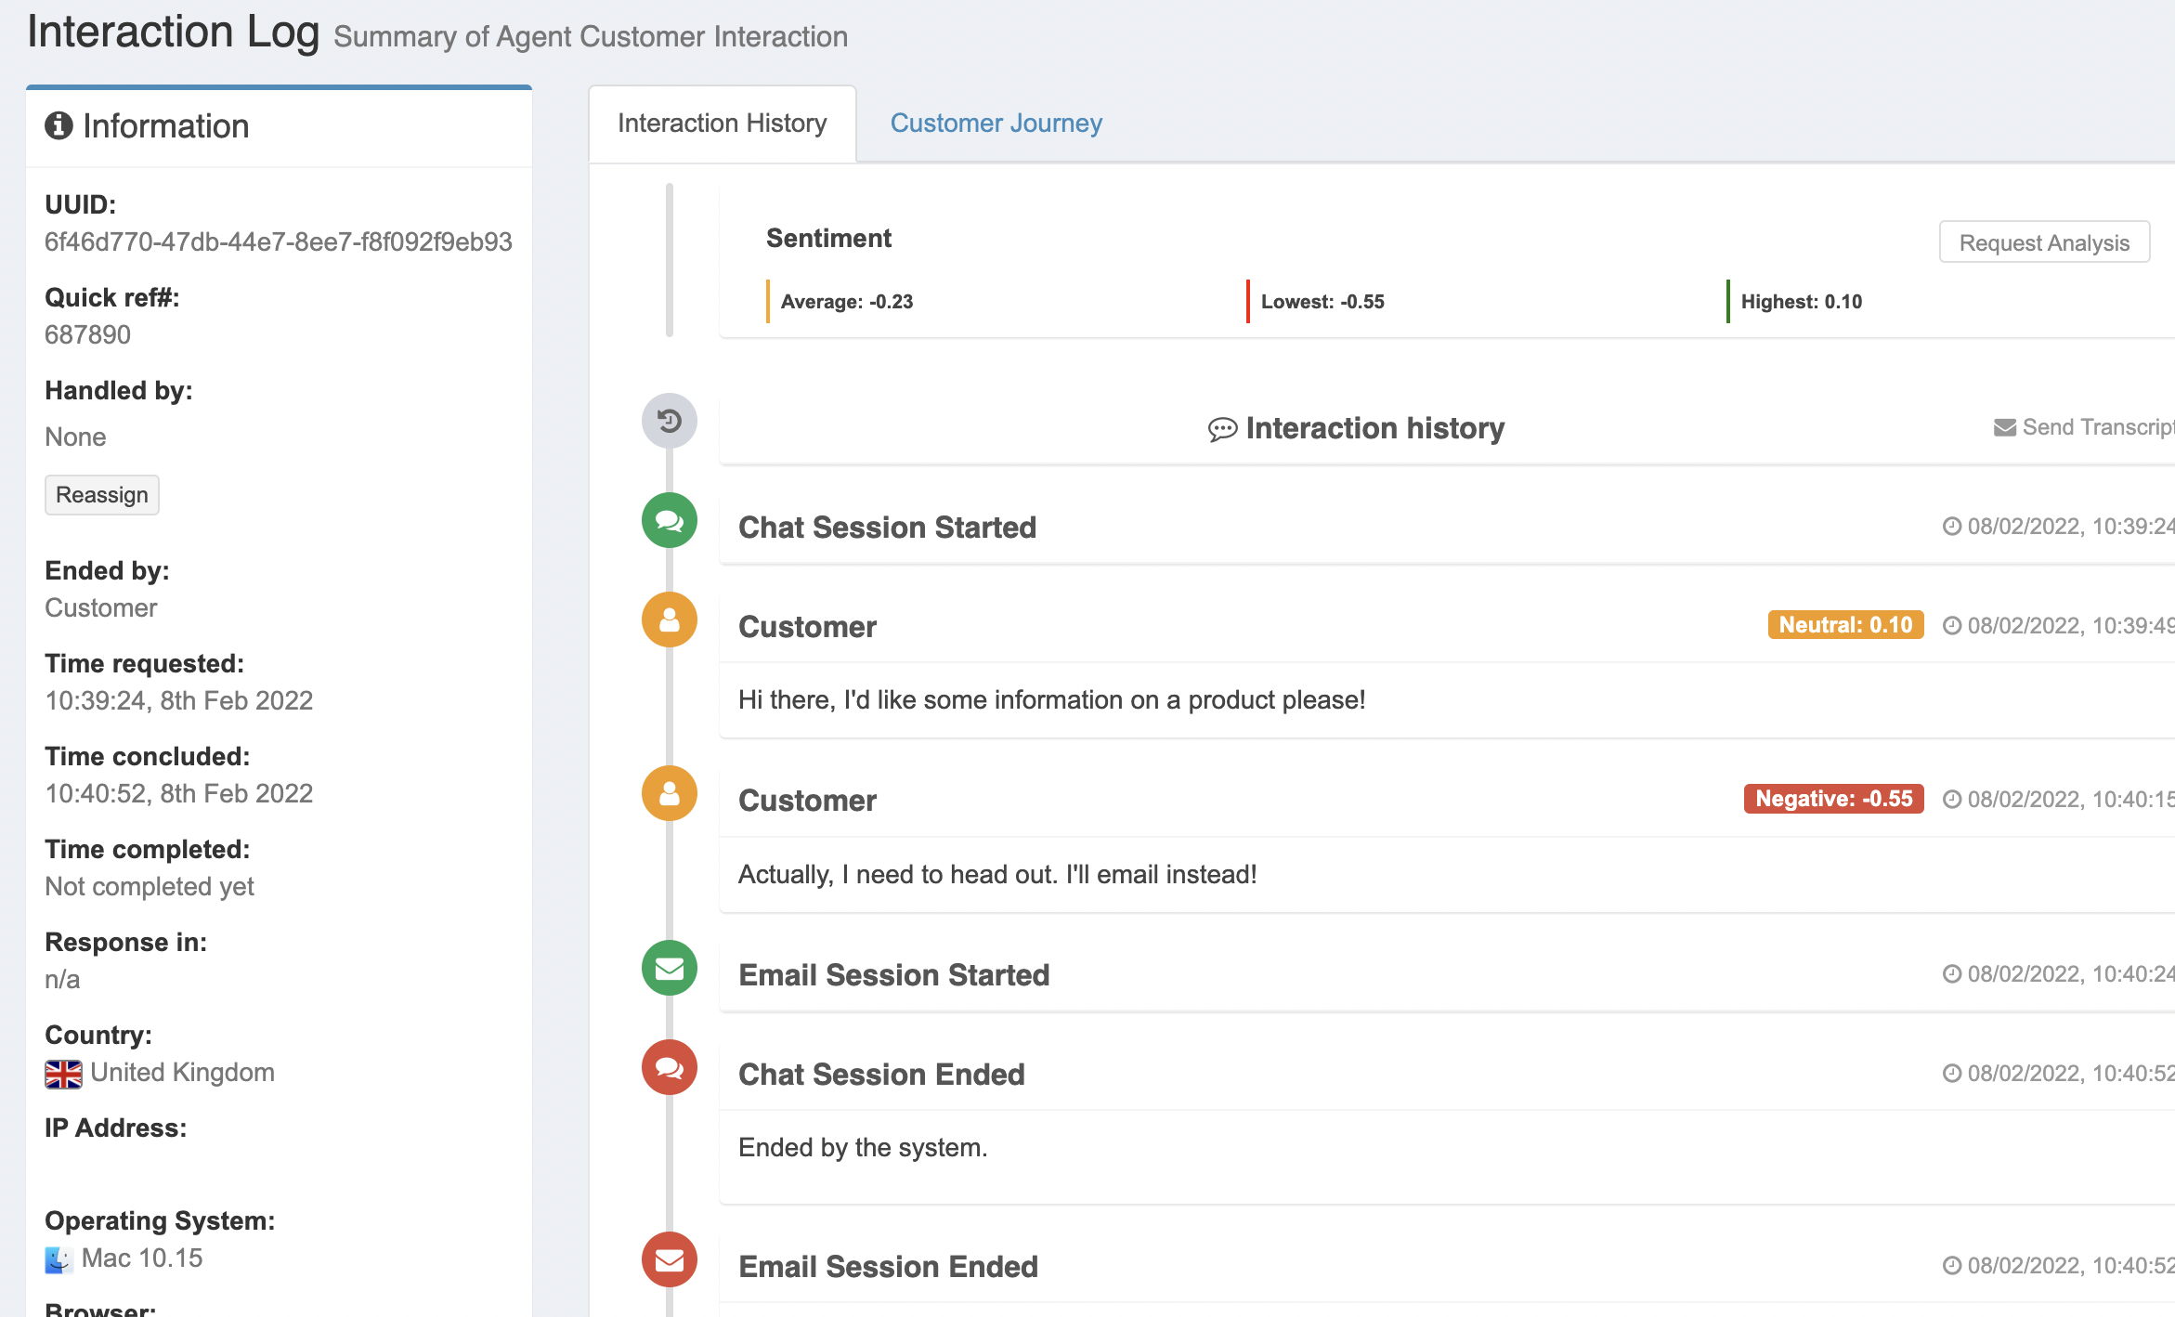The image size is (2175, 1317).
Task: Click the Chat Session Started timestamp
Action: click(x=2059, y=527)
